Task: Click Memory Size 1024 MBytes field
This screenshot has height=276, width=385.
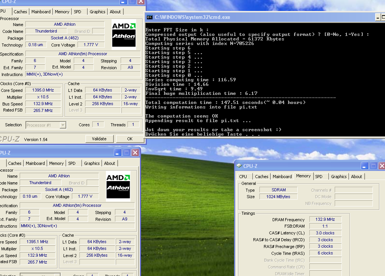Action: tap(278, 197)
